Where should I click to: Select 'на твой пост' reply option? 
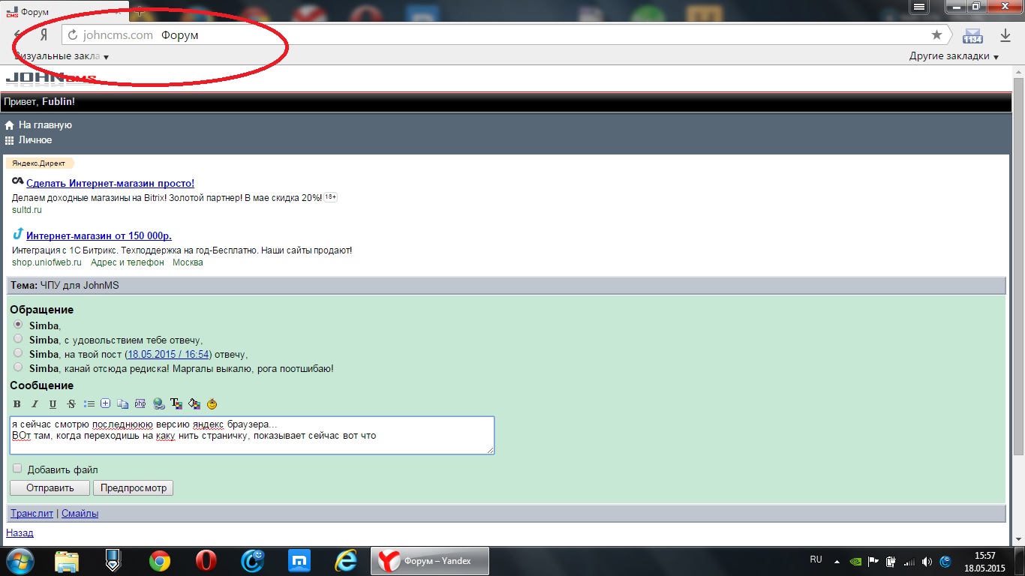coord(18,353)
